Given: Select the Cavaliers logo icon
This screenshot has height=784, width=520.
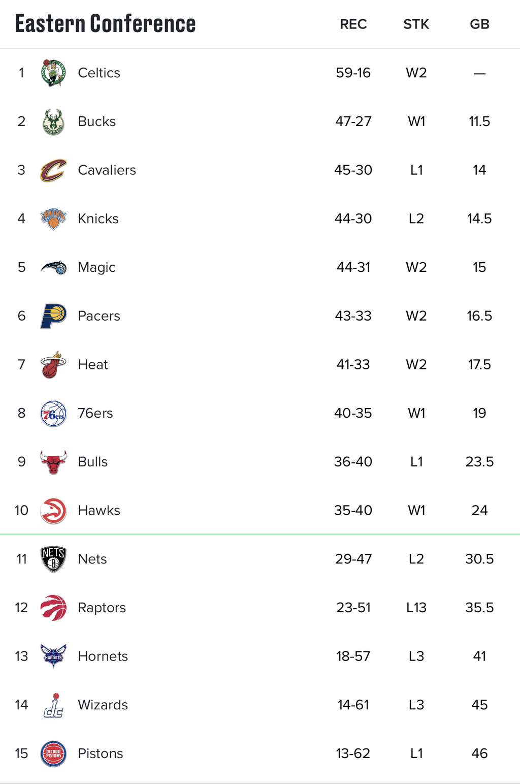Looking at the screenshot, I should point(53,170).
